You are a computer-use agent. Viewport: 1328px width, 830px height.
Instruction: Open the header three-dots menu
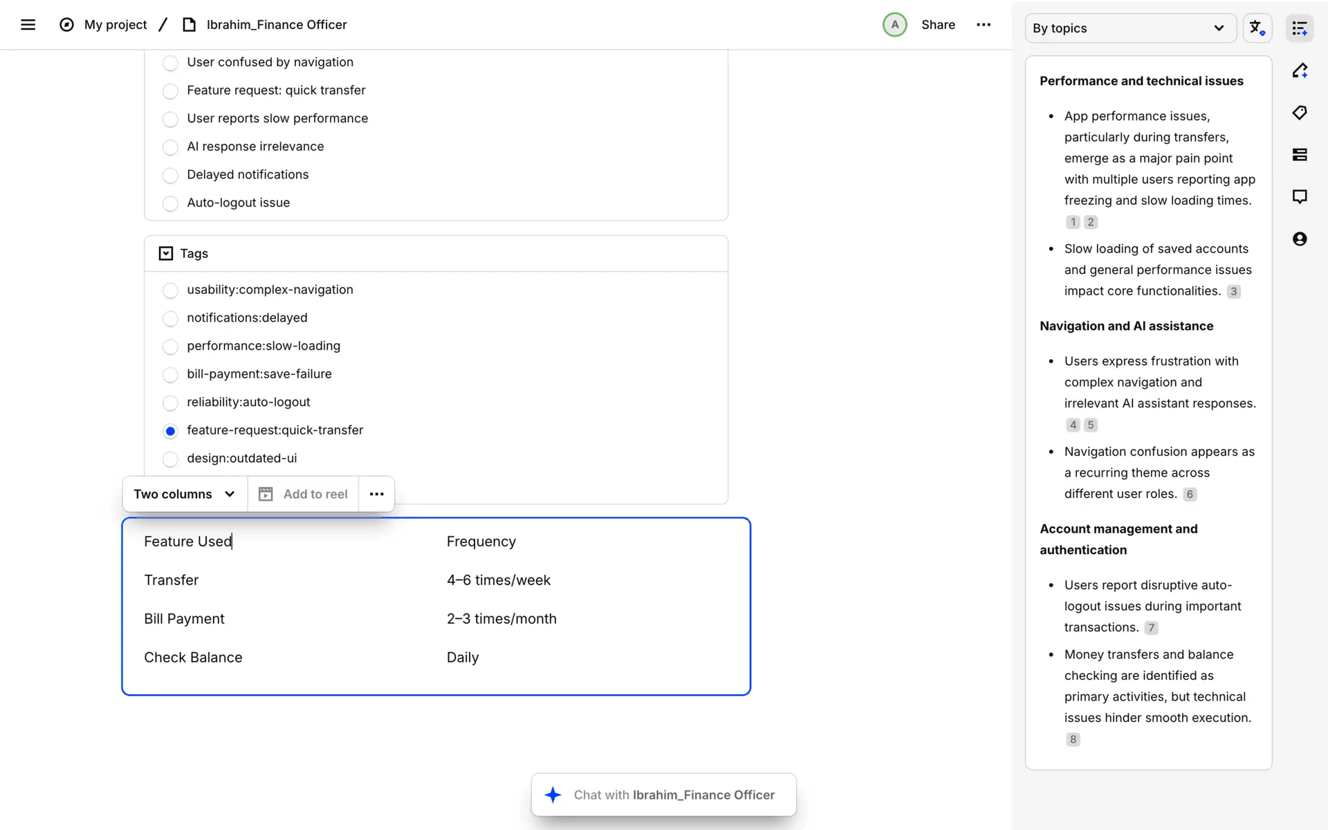[x=983, y=25]
